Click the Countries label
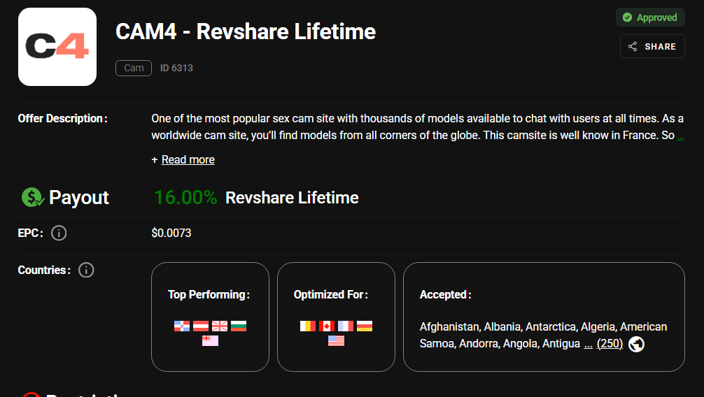Screen dimensions: 704x397 [44, 270]
